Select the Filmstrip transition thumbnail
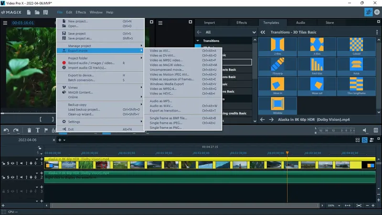The image size is (382, 215). pos(277,66)
